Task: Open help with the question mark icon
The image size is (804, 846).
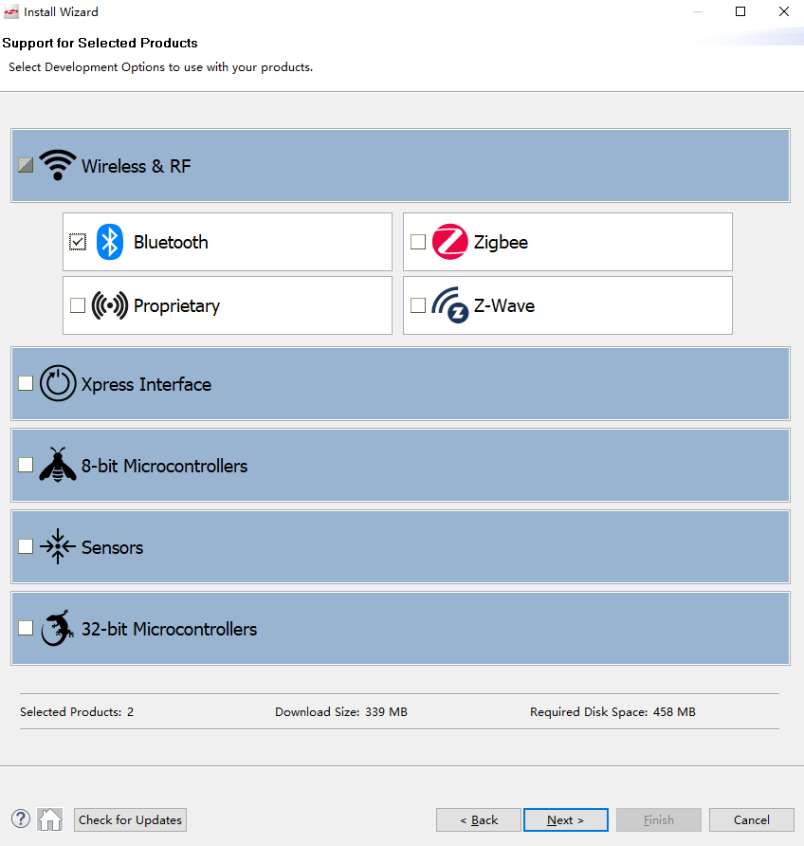Action: click(x=21, y=819)
